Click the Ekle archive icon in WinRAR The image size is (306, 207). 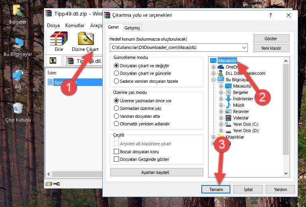click(59, 39)
